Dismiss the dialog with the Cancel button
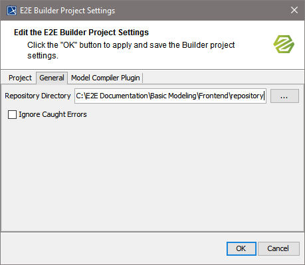The image size is (305, 265). pos(278,248)
